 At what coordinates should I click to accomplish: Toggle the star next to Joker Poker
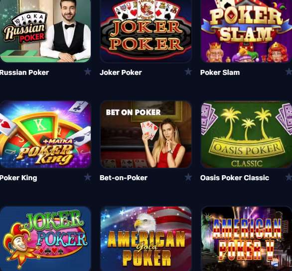click(188, 72)
